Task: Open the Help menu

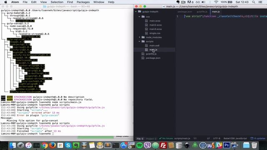Action: (111, 2)
